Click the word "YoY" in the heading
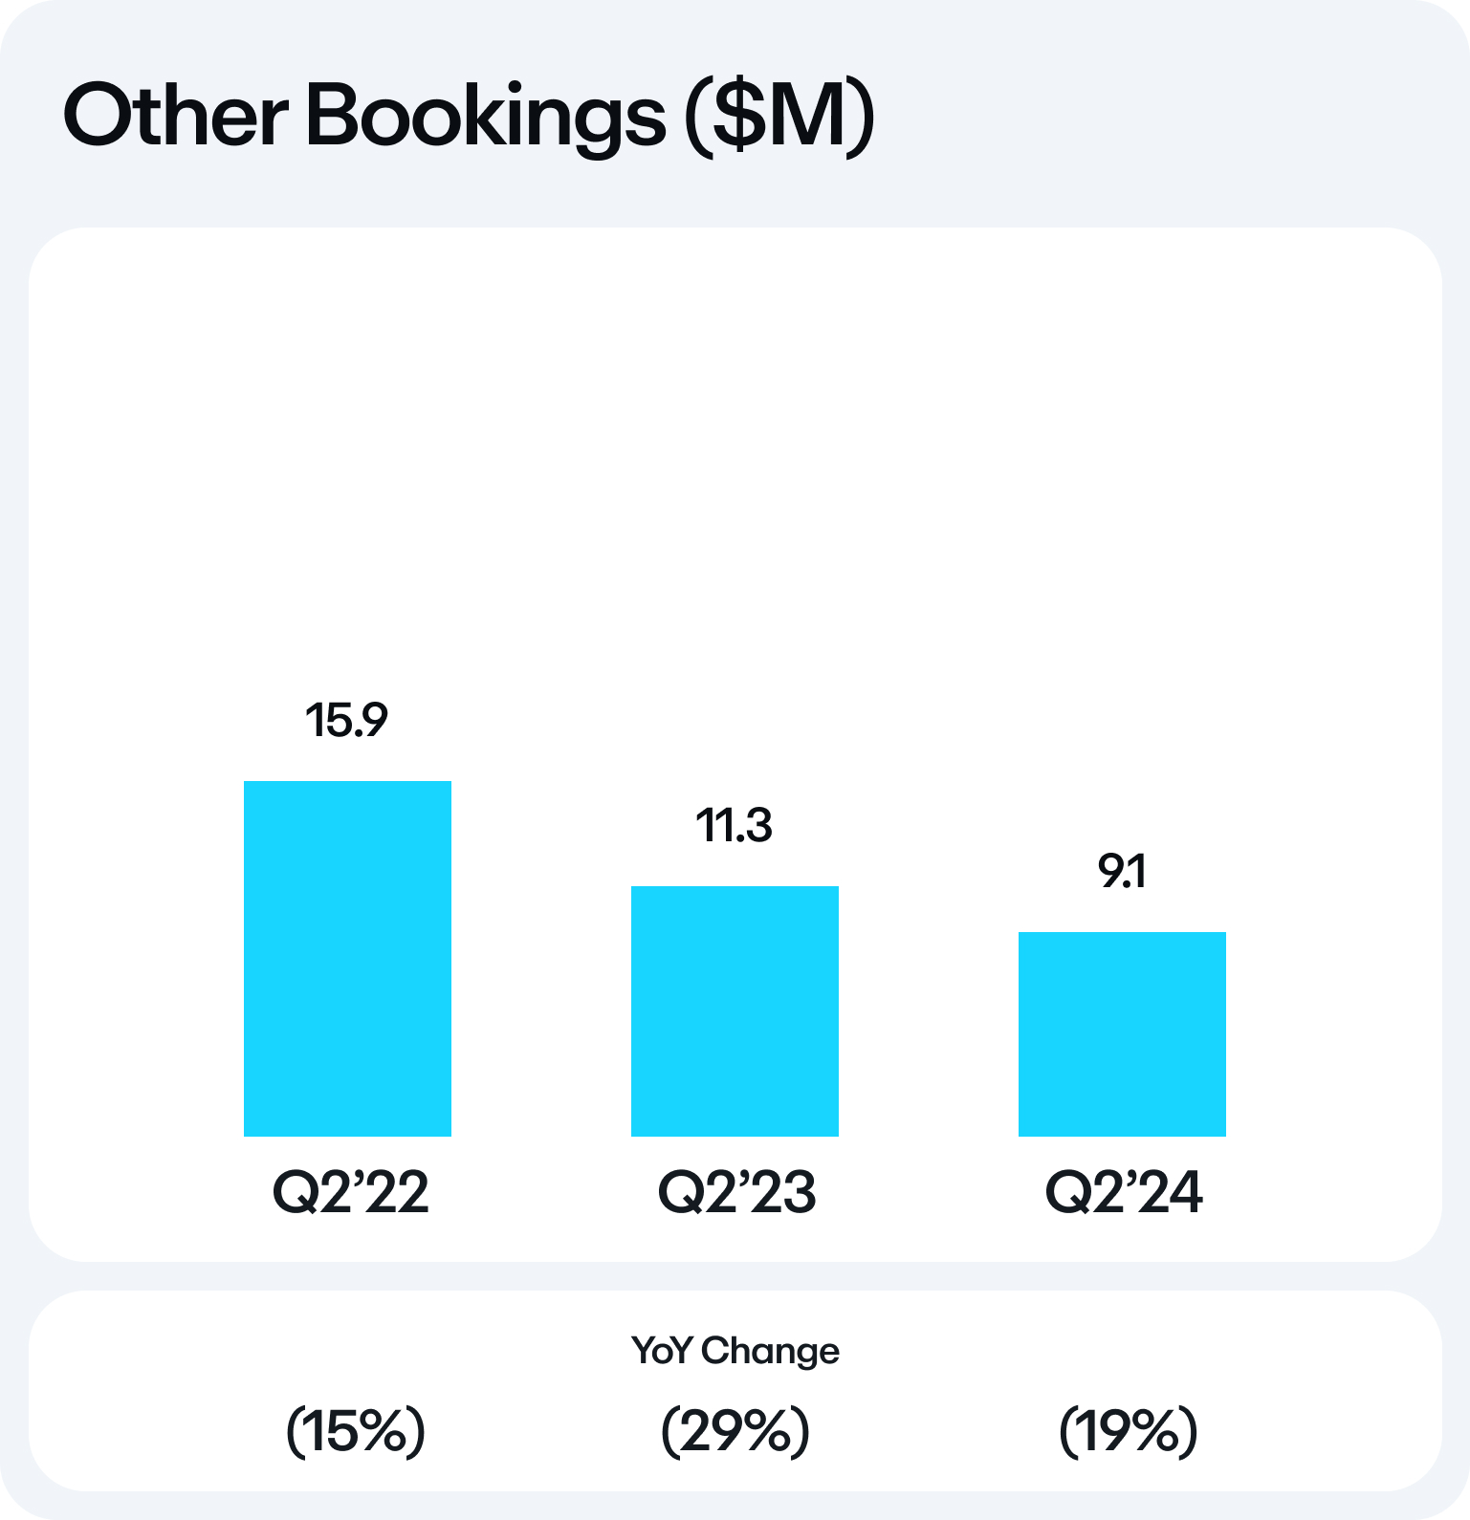Screen dimensions: 1470x1520 661,1351
